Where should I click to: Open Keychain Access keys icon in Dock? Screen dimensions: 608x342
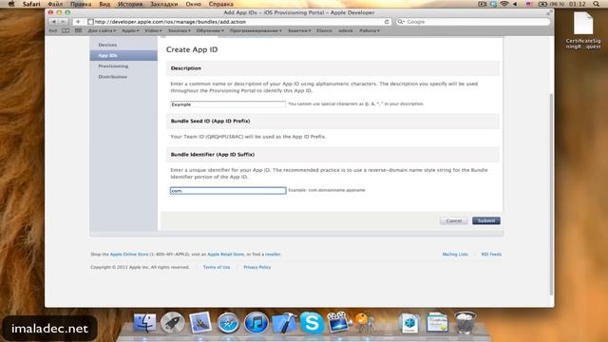coord(364,323)
